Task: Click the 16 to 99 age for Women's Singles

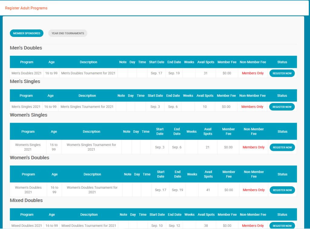Action: (54, 147)
